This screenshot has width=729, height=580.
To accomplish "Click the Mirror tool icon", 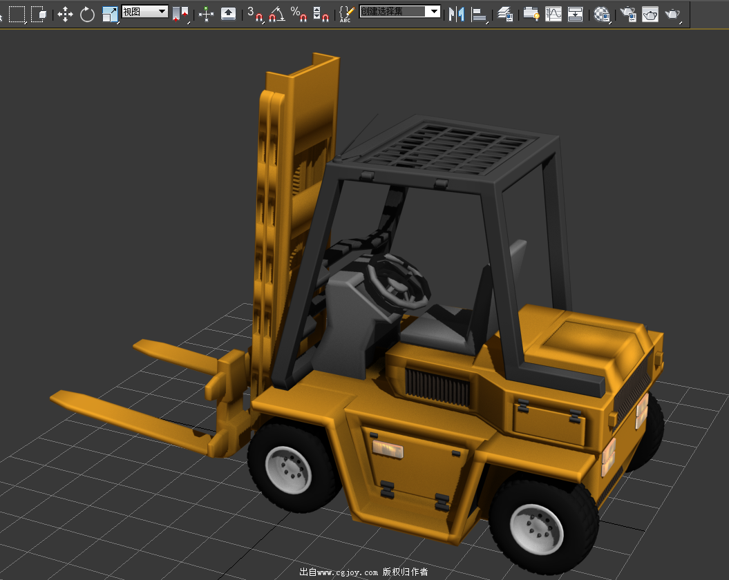I will point(456,14).
